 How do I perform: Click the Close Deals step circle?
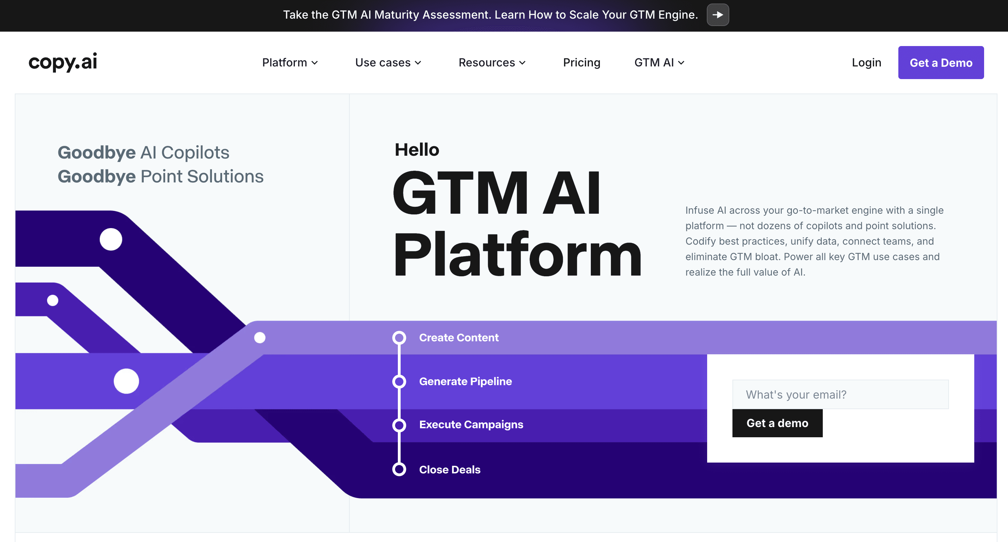pyautogui.click(x=399, y=469)
